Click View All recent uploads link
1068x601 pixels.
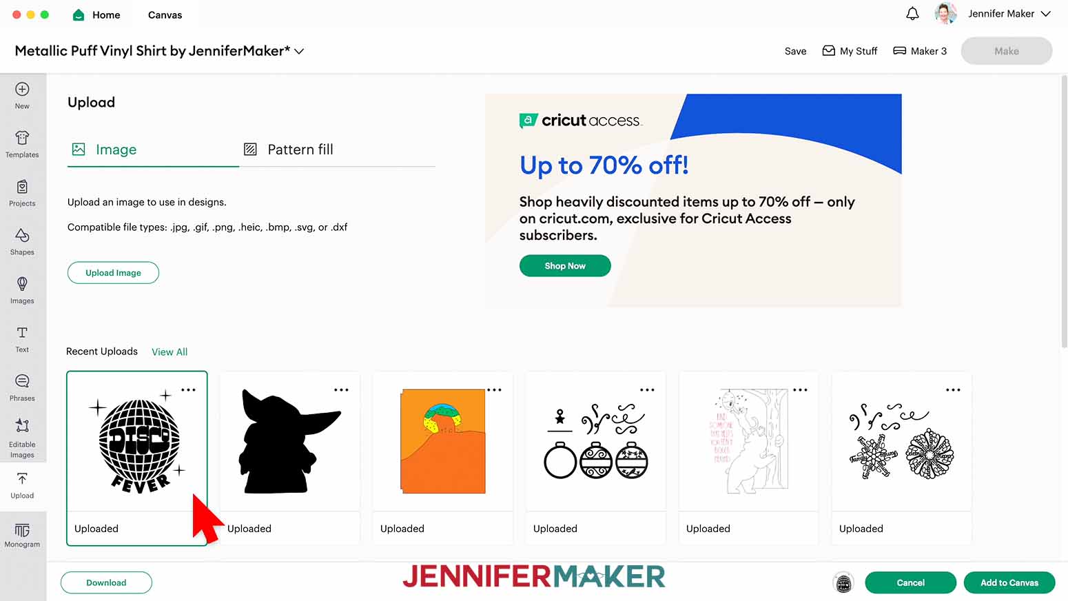point(170,352)
